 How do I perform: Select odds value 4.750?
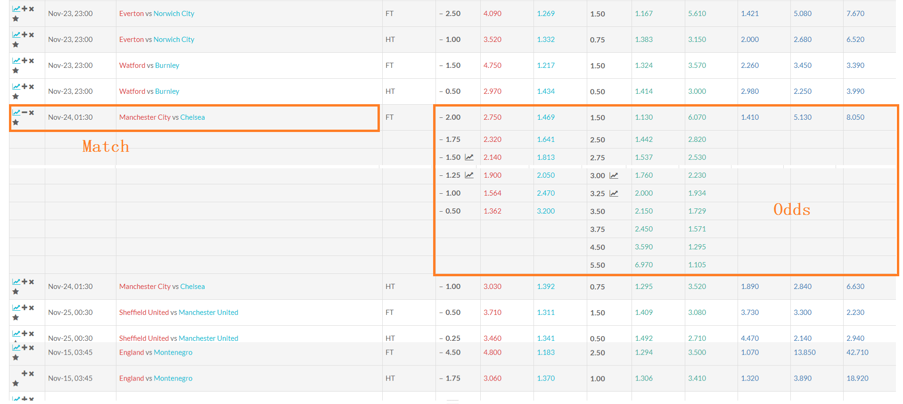point(493,66)
